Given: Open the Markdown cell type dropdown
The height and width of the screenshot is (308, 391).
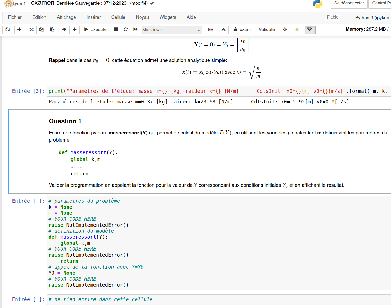Looking at the screenshot, I should tap(172, 30).
